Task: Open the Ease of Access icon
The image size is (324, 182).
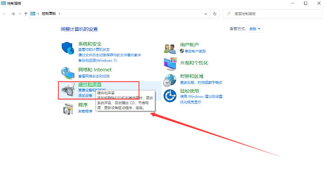Action: pyautogui.click(x=170, y=96)
